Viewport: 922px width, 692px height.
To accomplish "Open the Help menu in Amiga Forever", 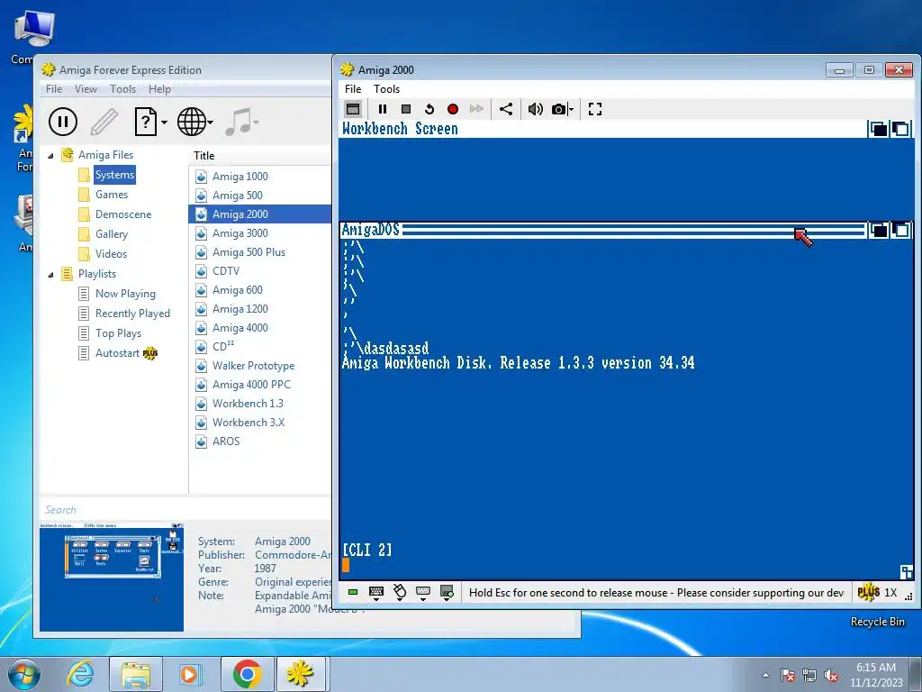I will coord(159,89).
